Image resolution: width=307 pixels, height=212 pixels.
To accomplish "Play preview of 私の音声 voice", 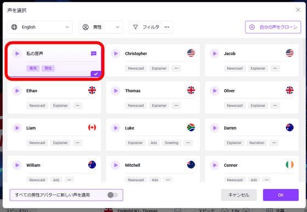I will [x=17, y=53].
